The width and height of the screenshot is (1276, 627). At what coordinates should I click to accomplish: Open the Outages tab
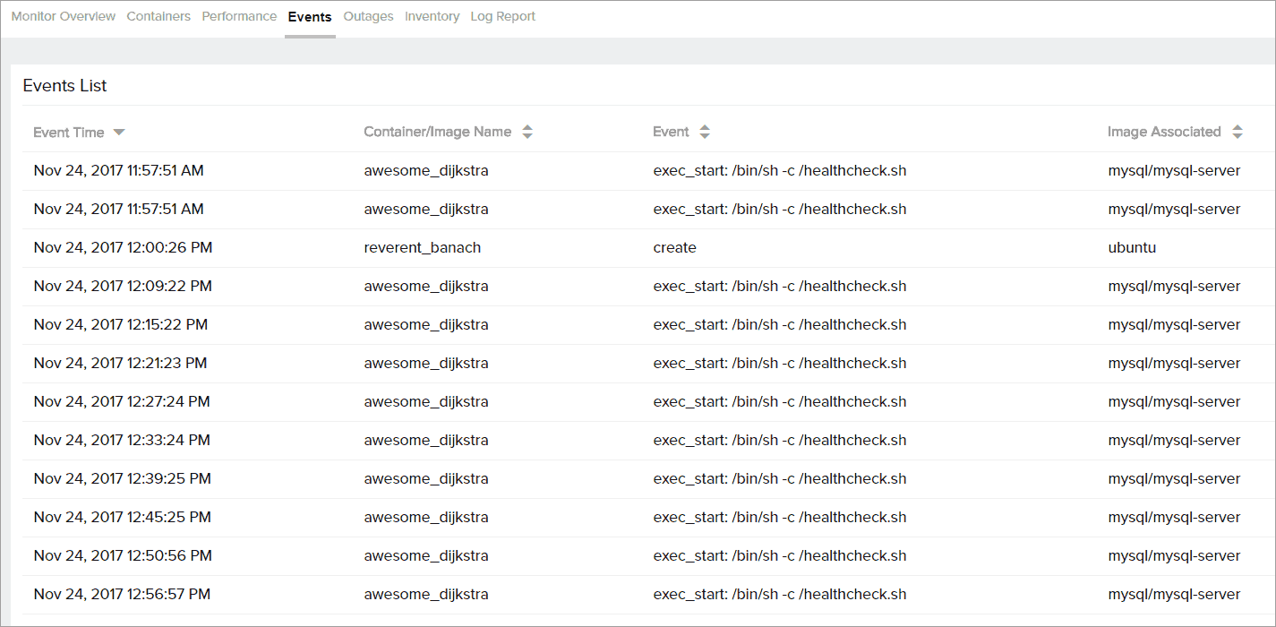click(x=368, y=16)
